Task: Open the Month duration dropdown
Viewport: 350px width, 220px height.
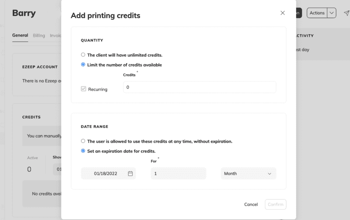Action: click(x=248, y=174)
